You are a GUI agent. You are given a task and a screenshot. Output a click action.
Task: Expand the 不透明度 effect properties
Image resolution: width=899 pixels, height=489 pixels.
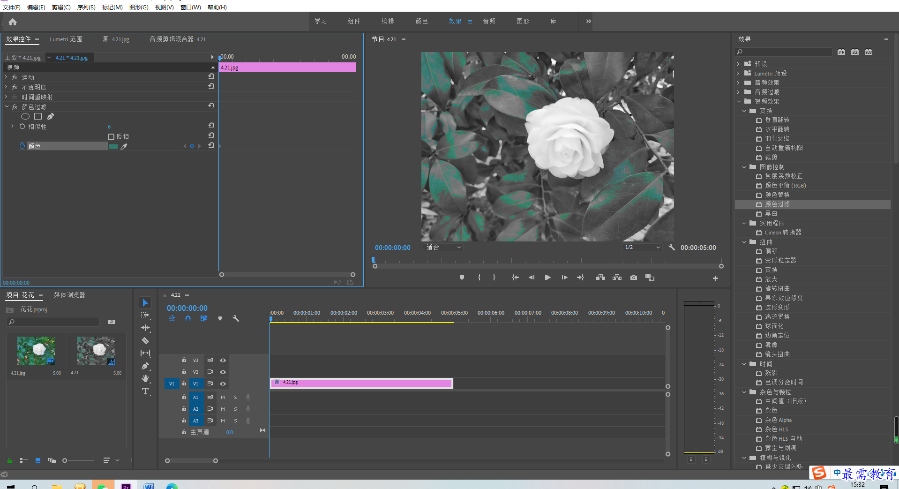(6, 87)
